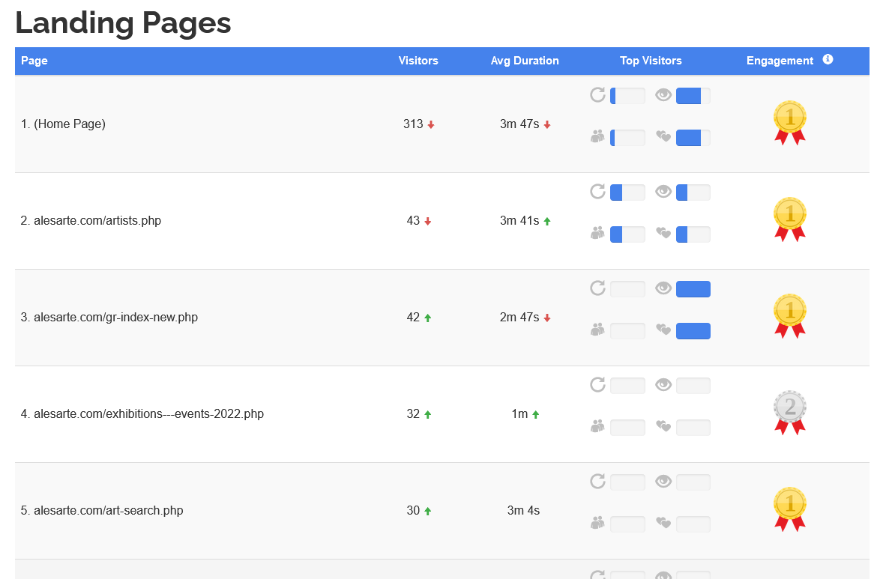Viewport: 886px width, 579px height.
Task: Click the people icon in art-search.php row
Action: pos(597,523)
